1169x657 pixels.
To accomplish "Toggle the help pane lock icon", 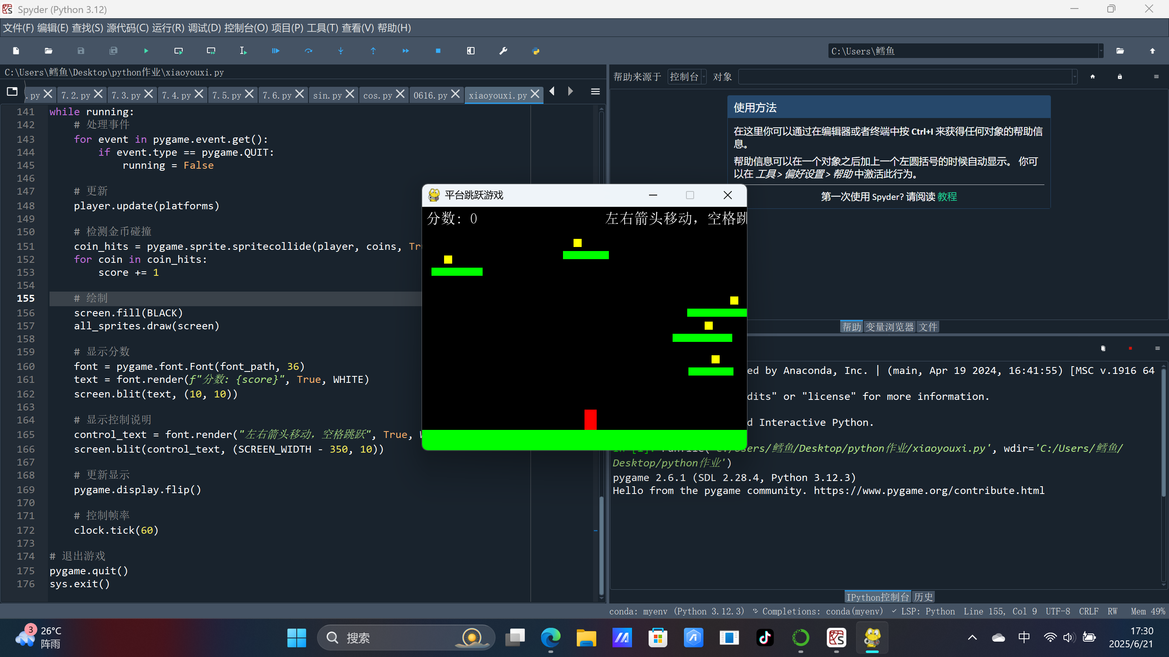I will tap(1119, 77).
